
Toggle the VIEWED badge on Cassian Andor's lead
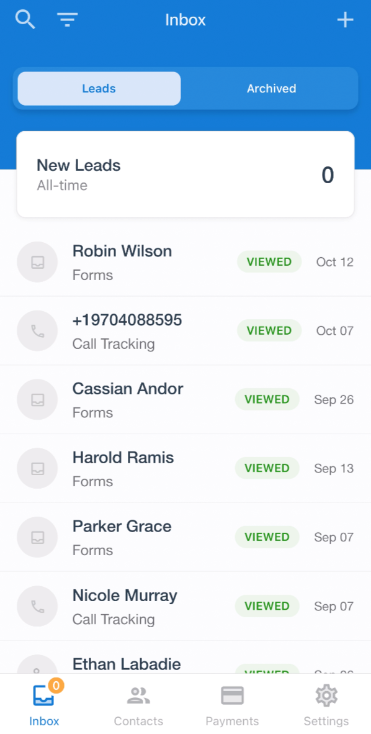[267, 399]
